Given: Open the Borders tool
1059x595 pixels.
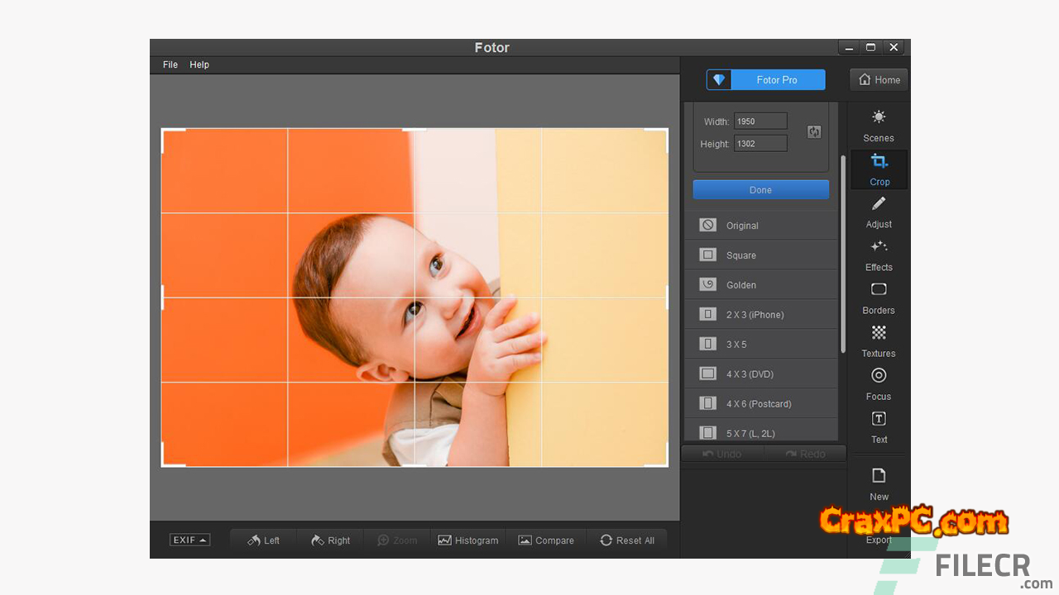Looking at the screenshot, I should click(x=879, y=297).
